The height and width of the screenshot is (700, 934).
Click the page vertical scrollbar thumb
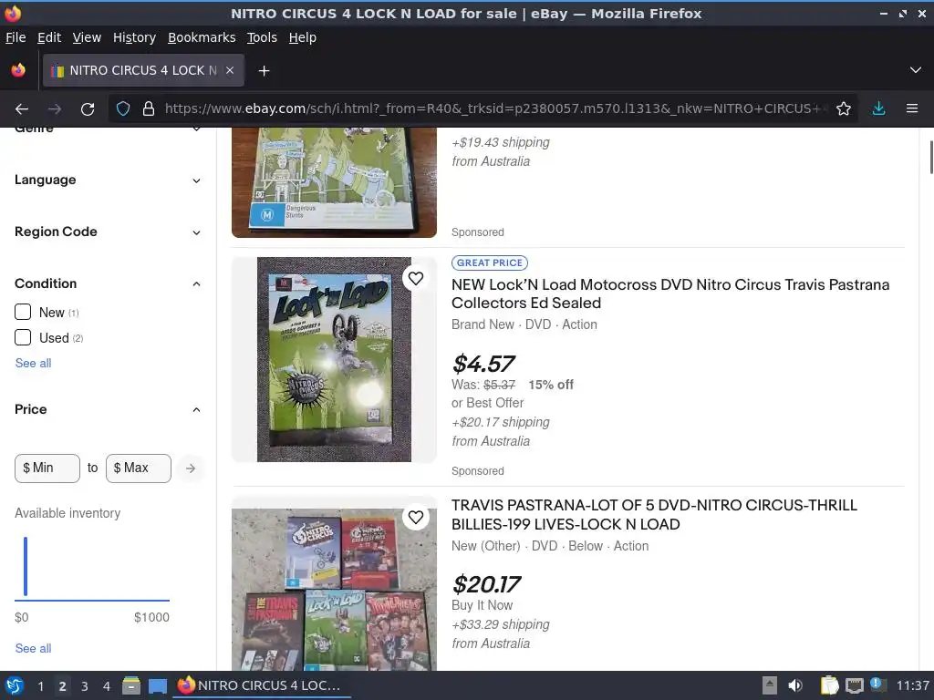pyautogui.click(x=931, y=157)
